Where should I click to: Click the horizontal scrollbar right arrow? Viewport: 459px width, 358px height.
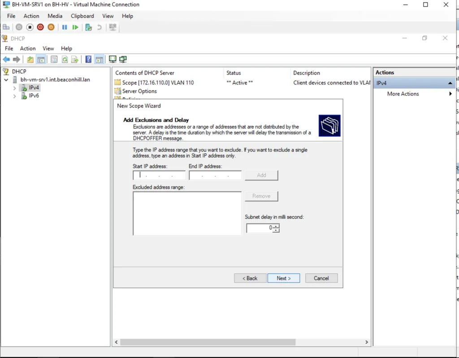point(367,342)
